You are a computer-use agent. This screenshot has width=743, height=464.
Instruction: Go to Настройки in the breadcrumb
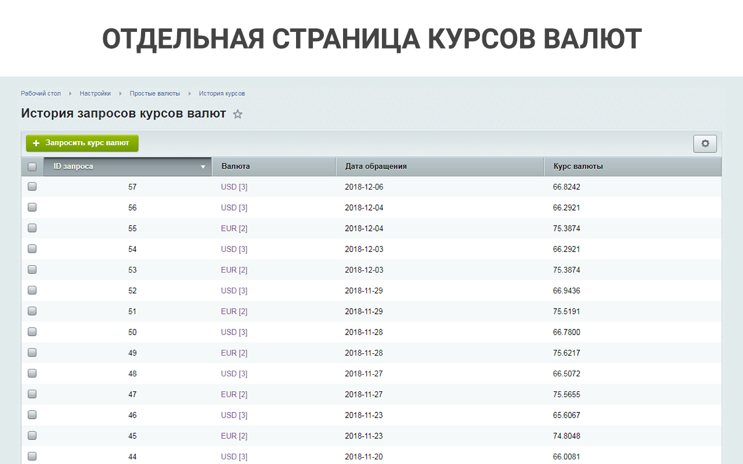coord(95,93)
